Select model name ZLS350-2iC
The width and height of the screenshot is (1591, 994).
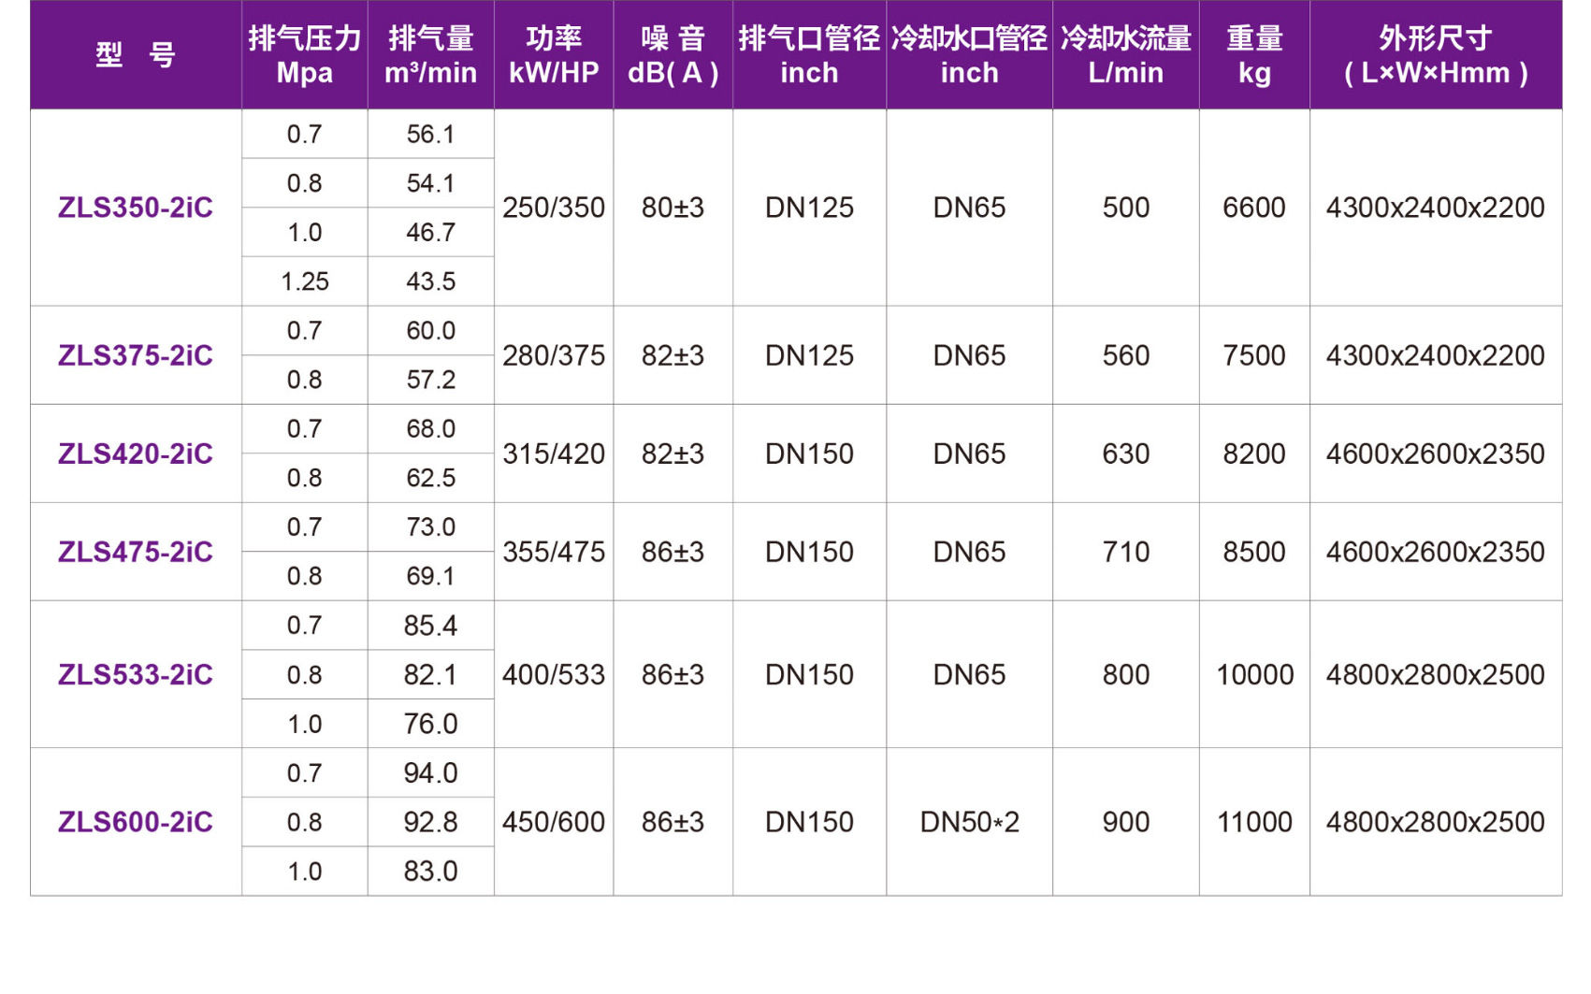136,208
